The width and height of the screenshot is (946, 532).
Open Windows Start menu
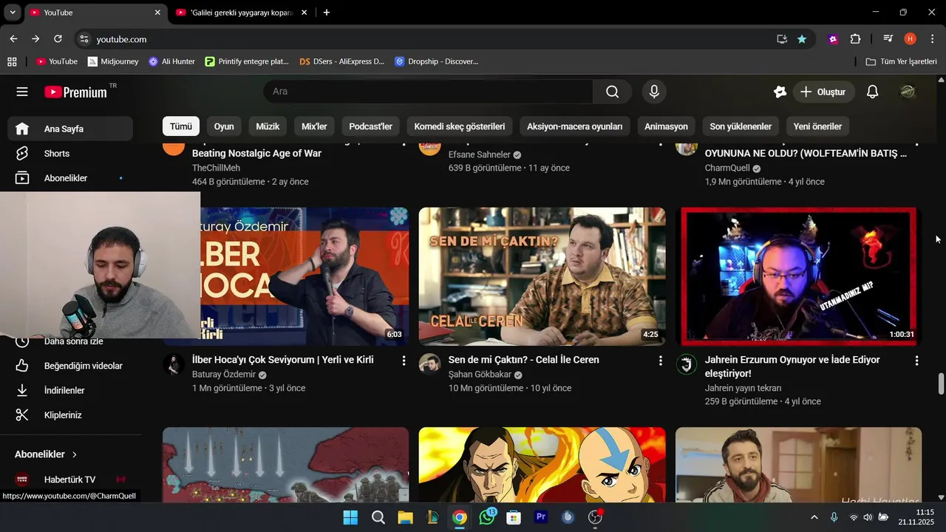point(350,517)
